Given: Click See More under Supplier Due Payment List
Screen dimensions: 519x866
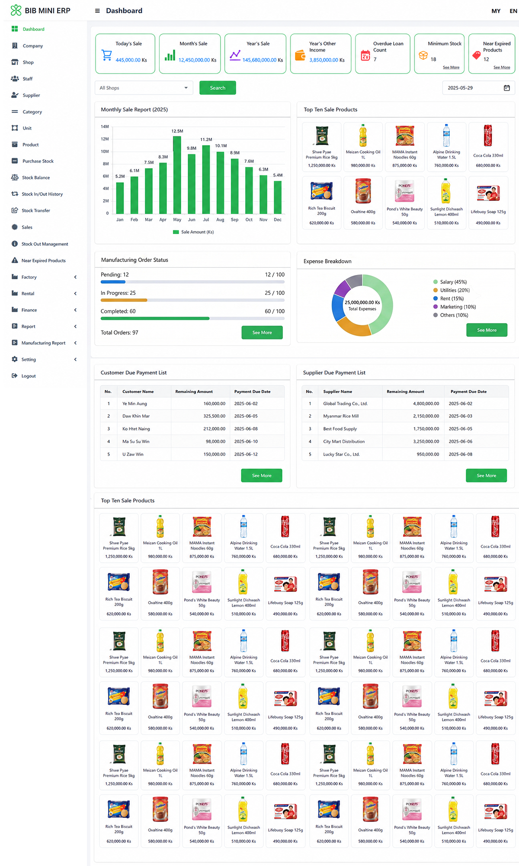Looking at the screenshot, I should (x=486, y=475).
